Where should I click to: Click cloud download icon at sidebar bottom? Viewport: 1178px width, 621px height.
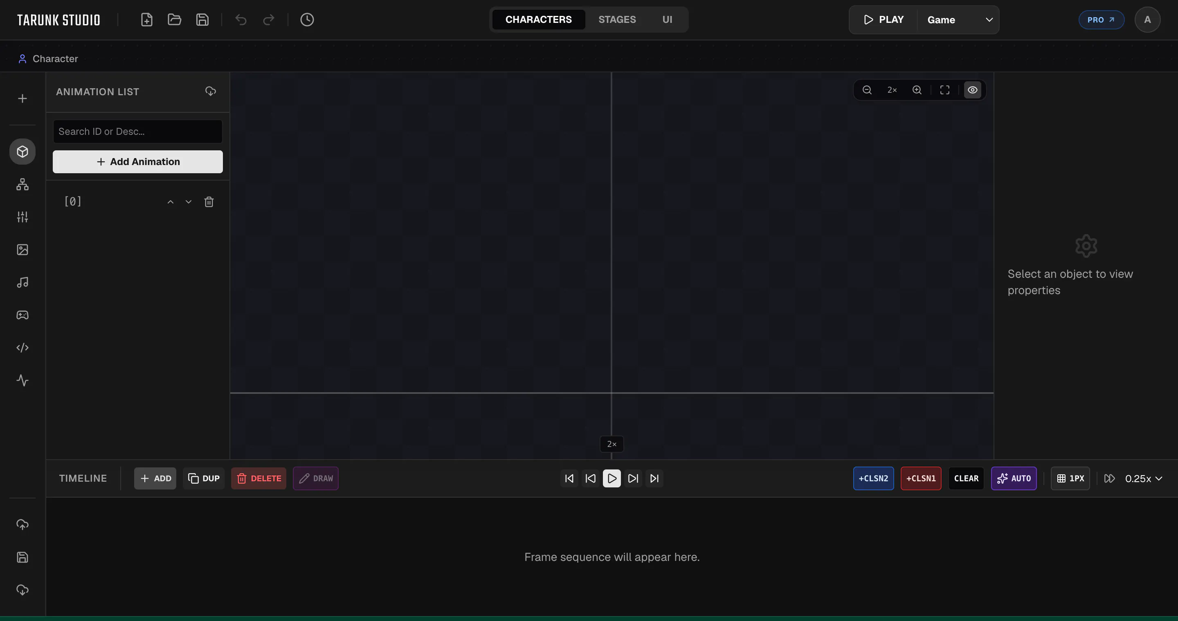[x=22, y=590]
